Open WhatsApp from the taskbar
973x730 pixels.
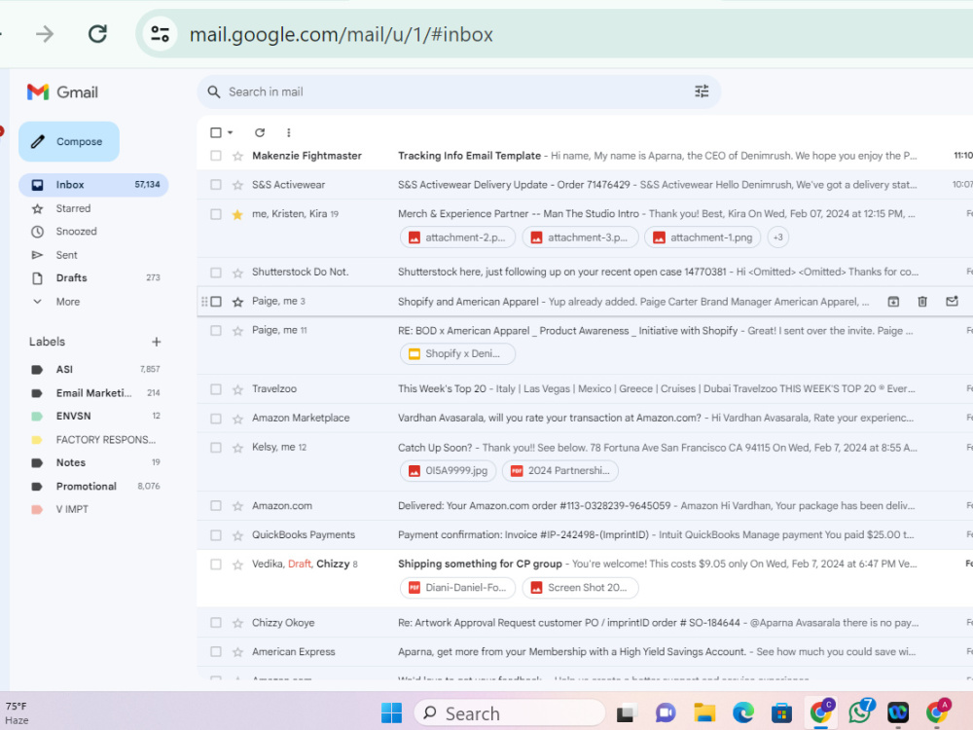860,712
